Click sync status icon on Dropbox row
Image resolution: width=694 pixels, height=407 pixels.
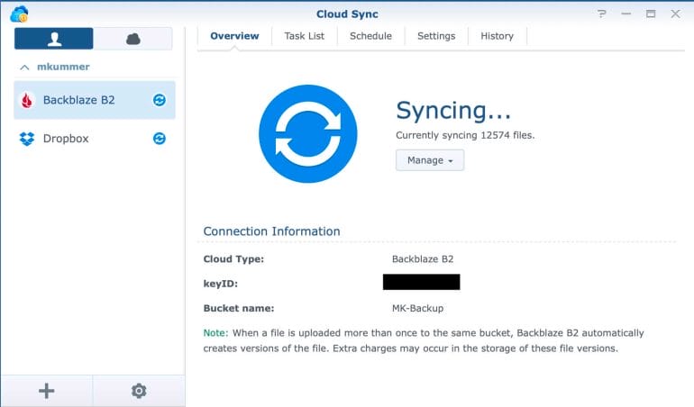point(160,139)
